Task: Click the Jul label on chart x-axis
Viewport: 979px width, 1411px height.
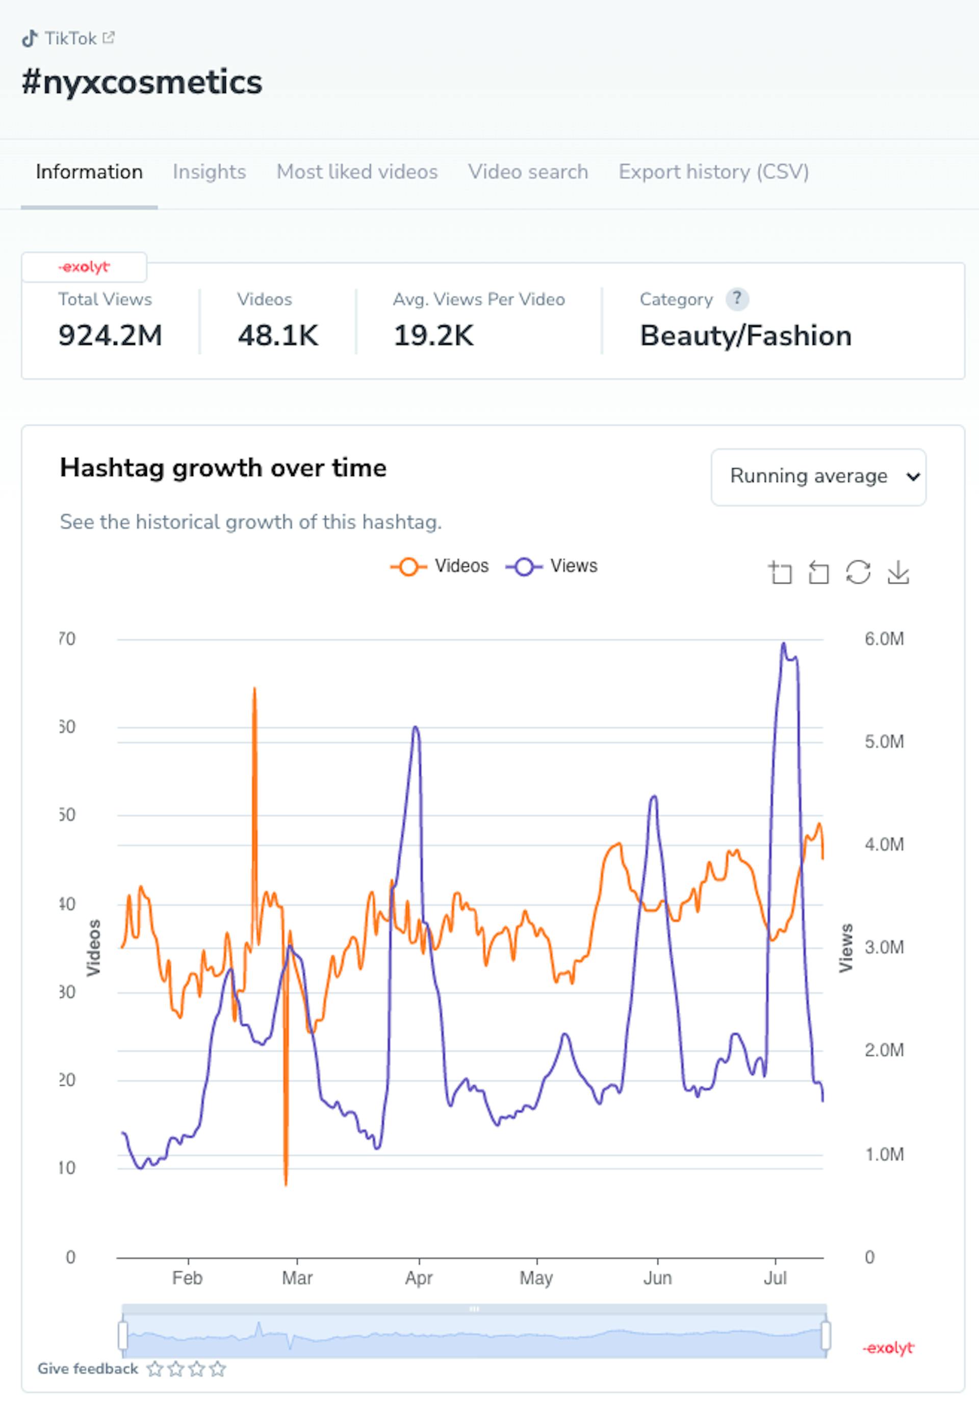Action: click(x=776, y=1278)
